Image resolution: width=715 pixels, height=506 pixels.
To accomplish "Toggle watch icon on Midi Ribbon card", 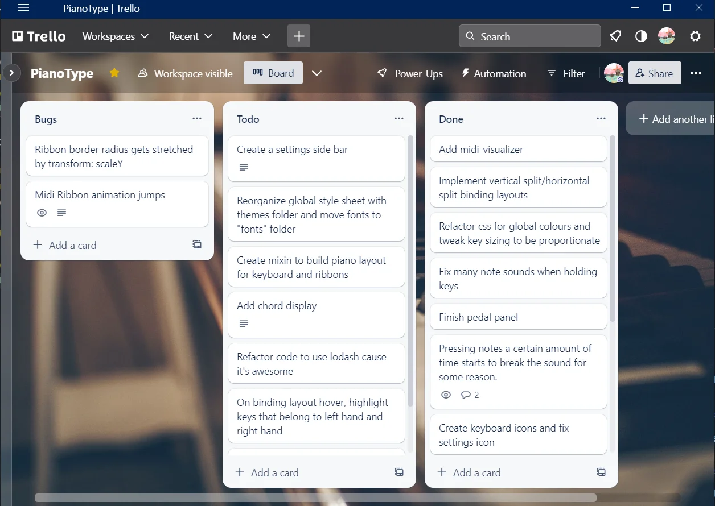I will point(42,213).
